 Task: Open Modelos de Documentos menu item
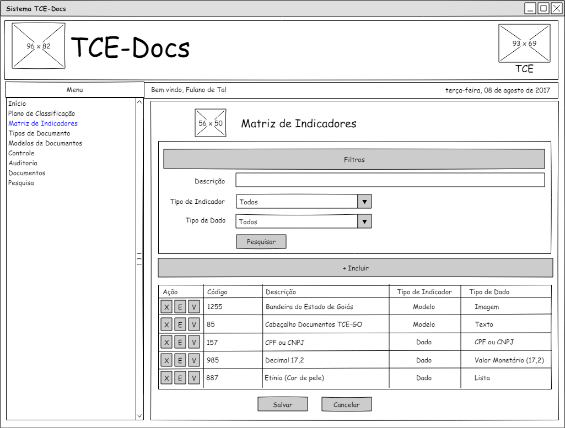coord(45,143)
